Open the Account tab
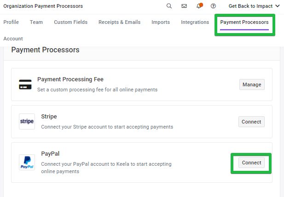Viewport: 284px width, 197px height. [x=13, y=39]
